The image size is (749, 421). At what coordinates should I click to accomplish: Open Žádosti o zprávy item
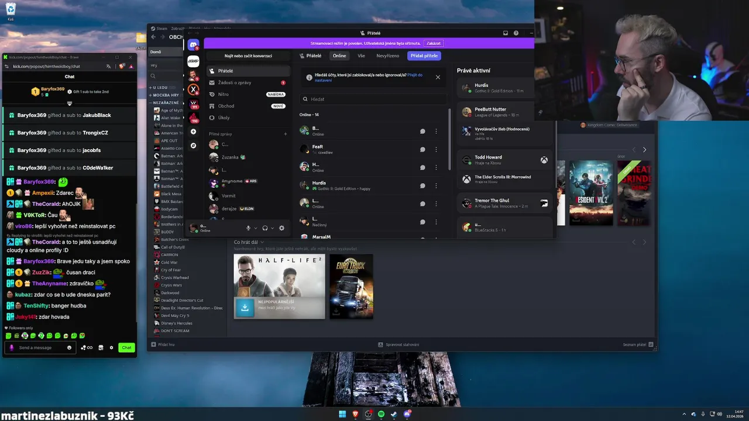pyautogui.click(x=248, y=82)
